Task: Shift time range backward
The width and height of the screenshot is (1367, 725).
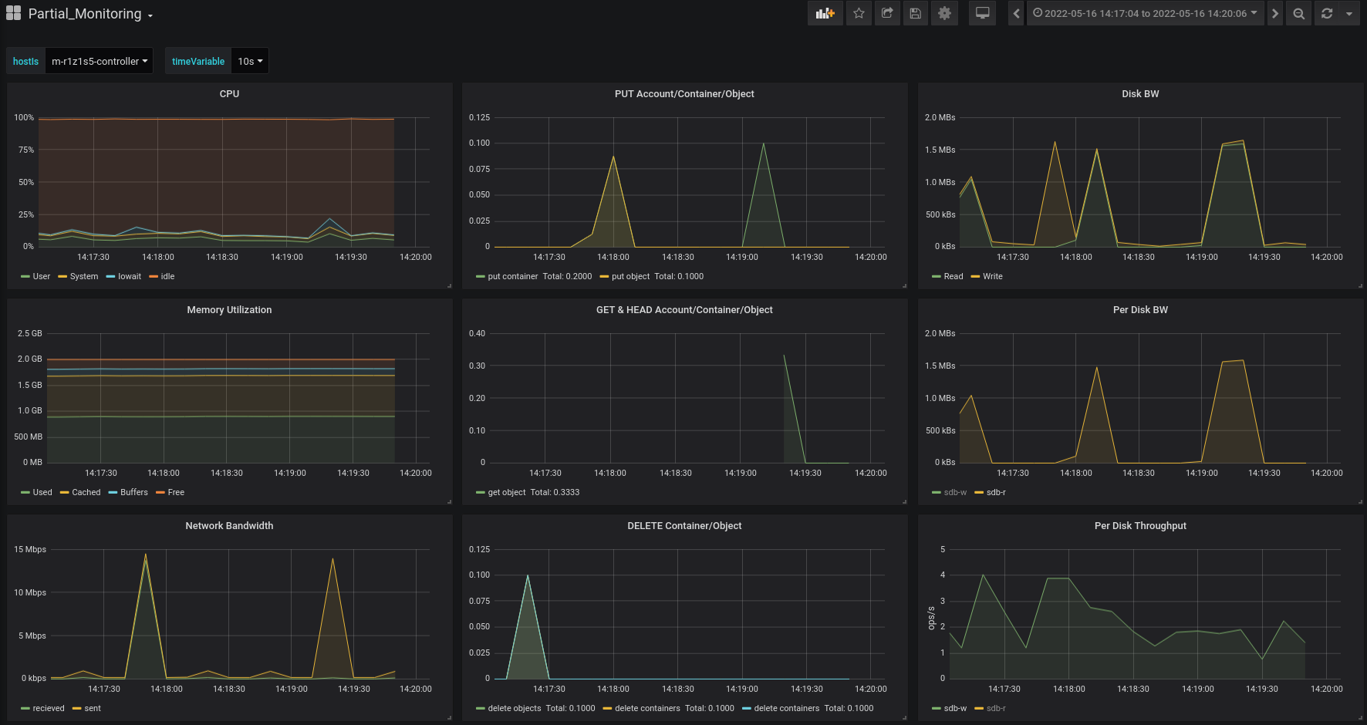Action: (1016, 13)
